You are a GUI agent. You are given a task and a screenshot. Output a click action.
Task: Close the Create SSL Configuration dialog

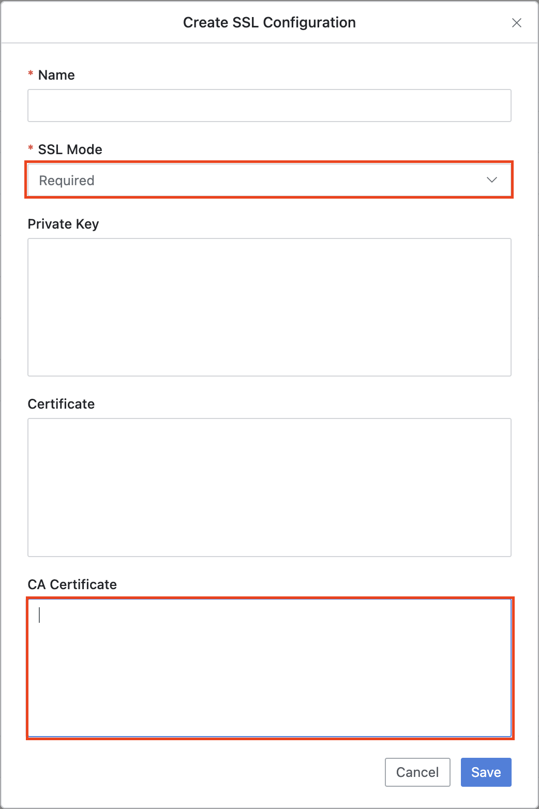[516, 23]
